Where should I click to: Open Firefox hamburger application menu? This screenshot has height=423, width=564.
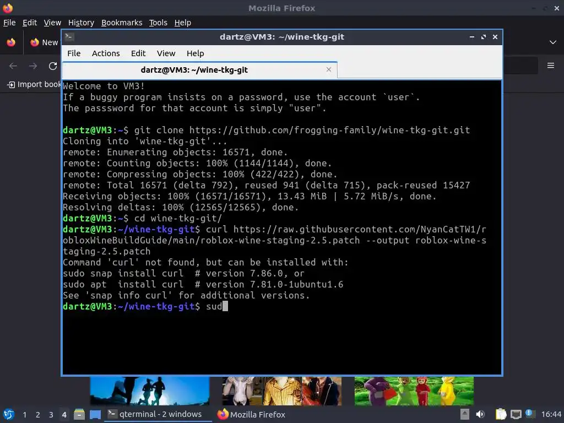tap(551, 66)
